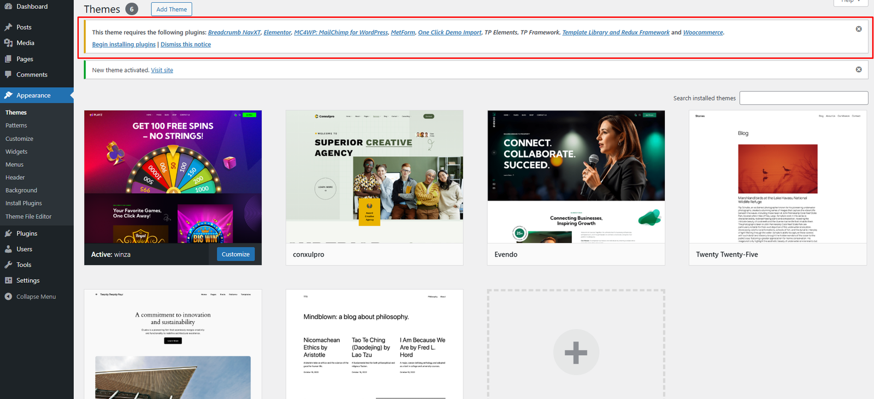The height and width of the screenshot is (399, 874).
Task: Open the Mindblown philosophy blog theme thumbnail
Action: pyautogui.click(x=375, y=344)
